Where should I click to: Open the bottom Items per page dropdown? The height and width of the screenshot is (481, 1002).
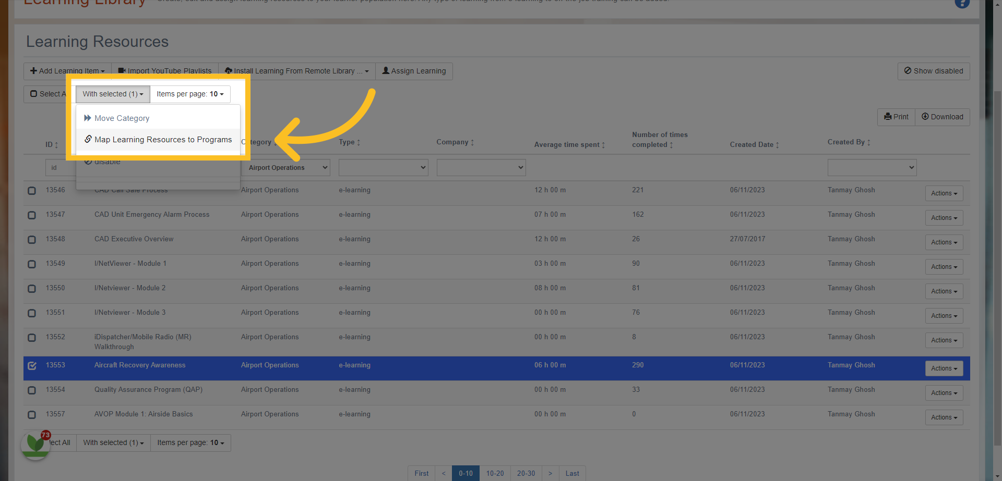[190, 442]
